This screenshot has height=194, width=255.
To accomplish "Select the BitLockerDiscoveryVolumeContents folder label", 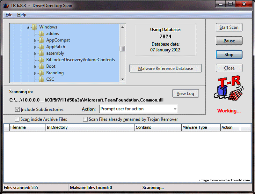I will pos(81,60).
